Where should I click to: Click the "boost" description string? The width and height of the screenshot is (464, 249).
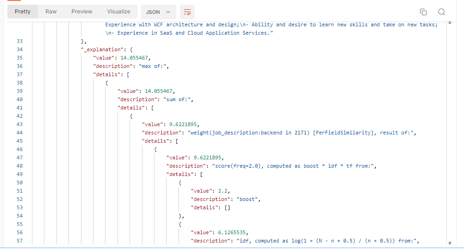pos(247,199)
